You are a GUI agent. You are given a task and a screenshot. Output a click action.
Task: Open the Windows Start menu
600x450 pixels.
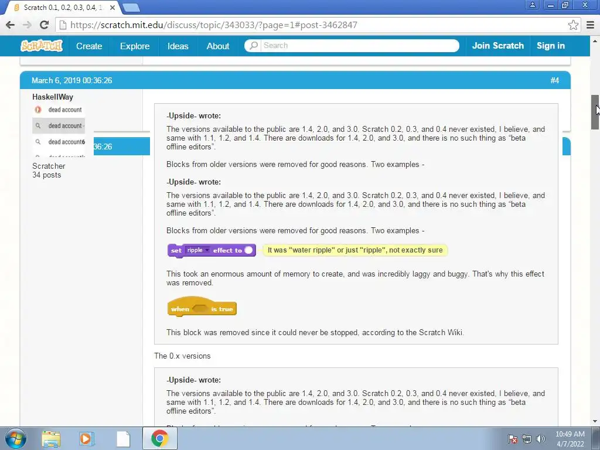click(16, 438)
